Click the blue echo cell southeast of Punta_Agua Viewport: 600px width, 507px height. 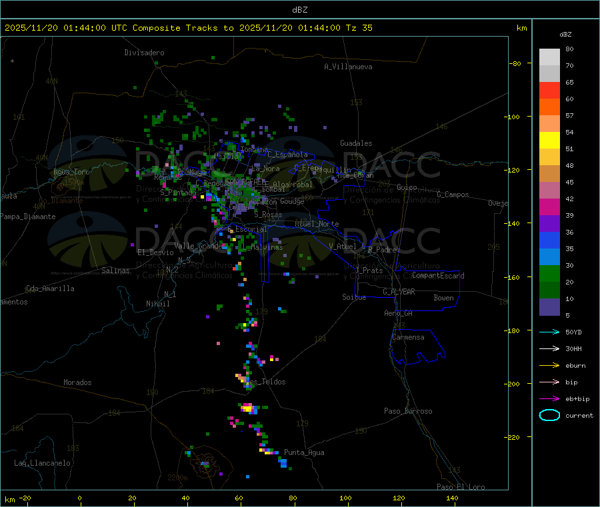pos(283,463)
